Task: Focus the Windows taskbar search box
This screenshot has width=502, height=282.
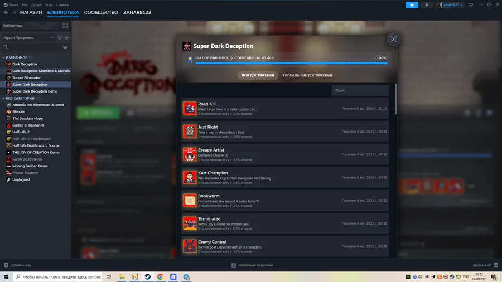Action: pyautogui.click(x=57, y=277)
